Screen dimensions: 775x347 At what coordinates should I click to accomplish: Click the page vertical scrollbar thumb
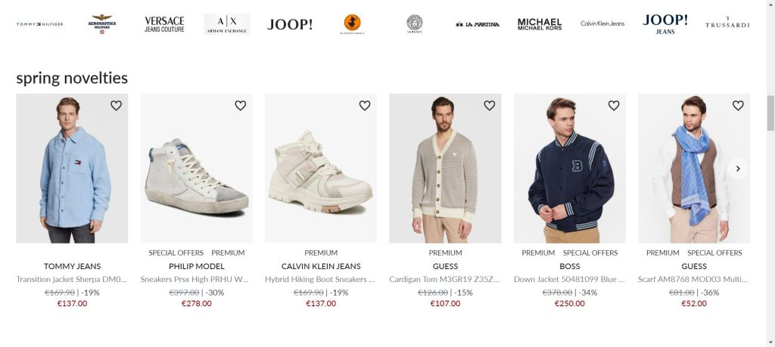pyautogui.click(x=770, y=115)
